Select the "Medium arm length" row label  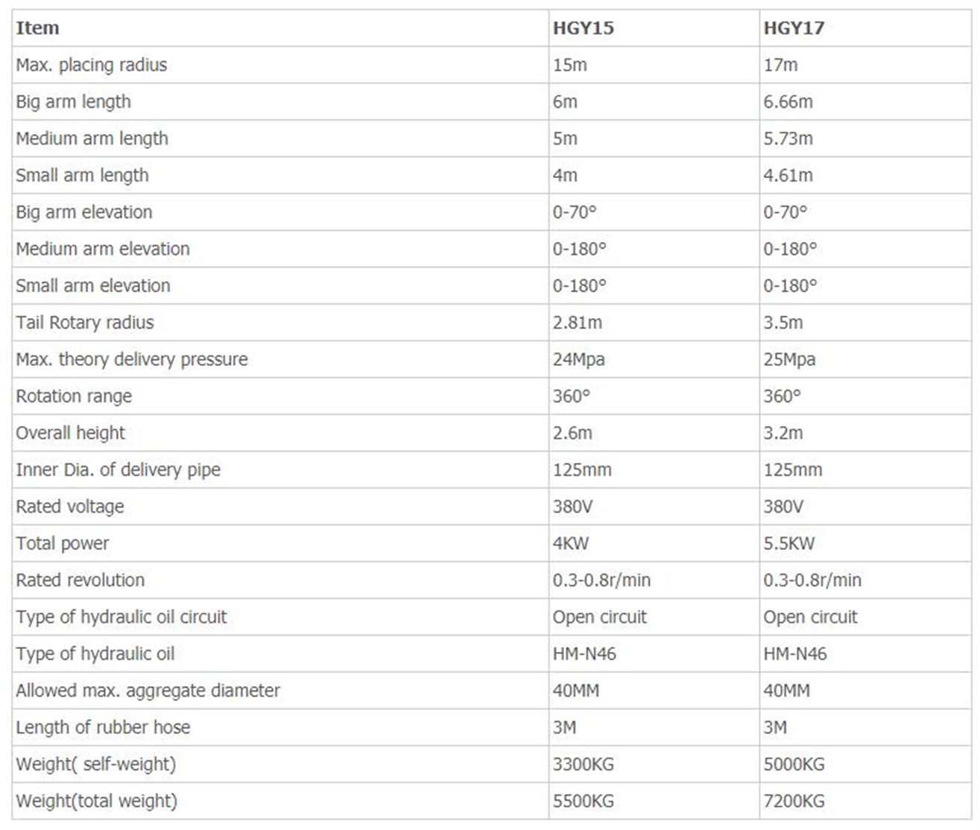point(92,139)
